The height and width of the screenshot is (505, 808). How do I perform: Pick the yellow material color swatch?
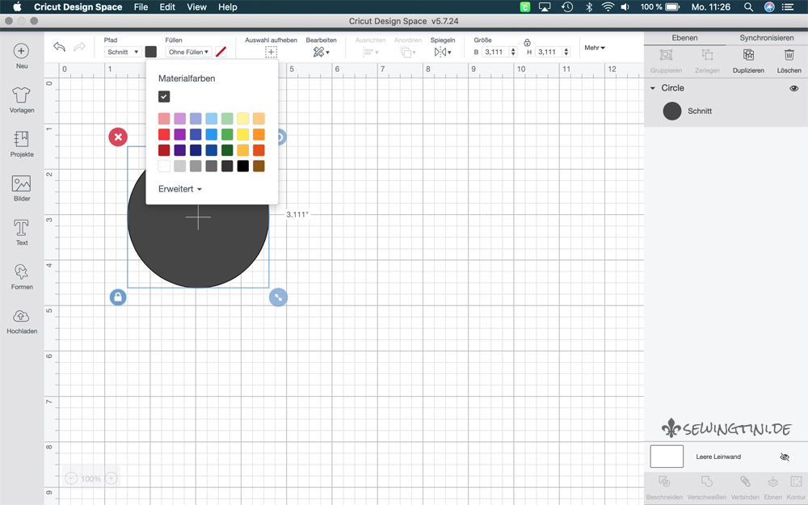(242, 134)
